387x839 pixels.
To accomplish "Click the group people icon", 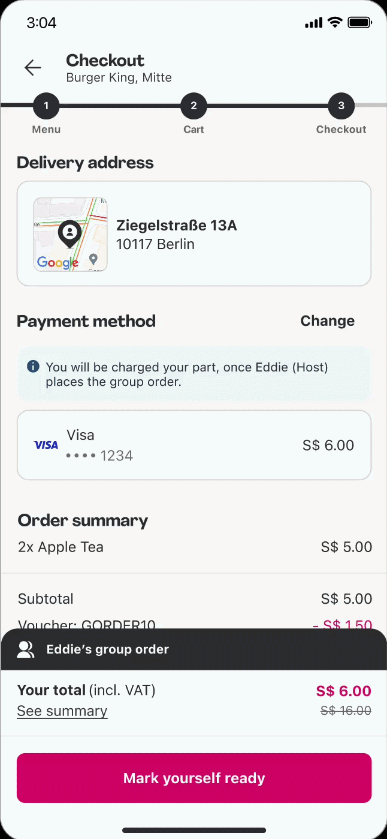I will coord(26,649).
